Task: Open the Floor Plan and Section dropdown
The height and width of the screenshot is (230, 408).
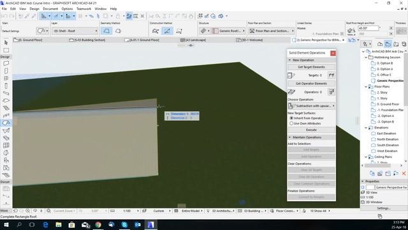Action: coord(272,31)
